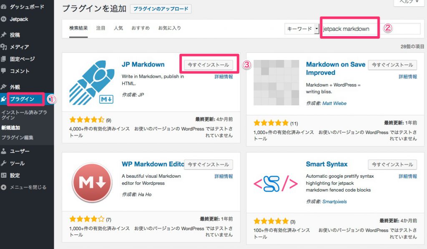This screenshot has height=249, width=427.
Task: Switch to the 検索結果 tab
Action: click(78, 28)
